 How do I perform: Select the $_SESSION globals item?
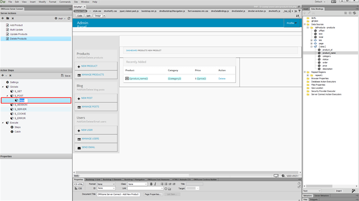(21, 105)
